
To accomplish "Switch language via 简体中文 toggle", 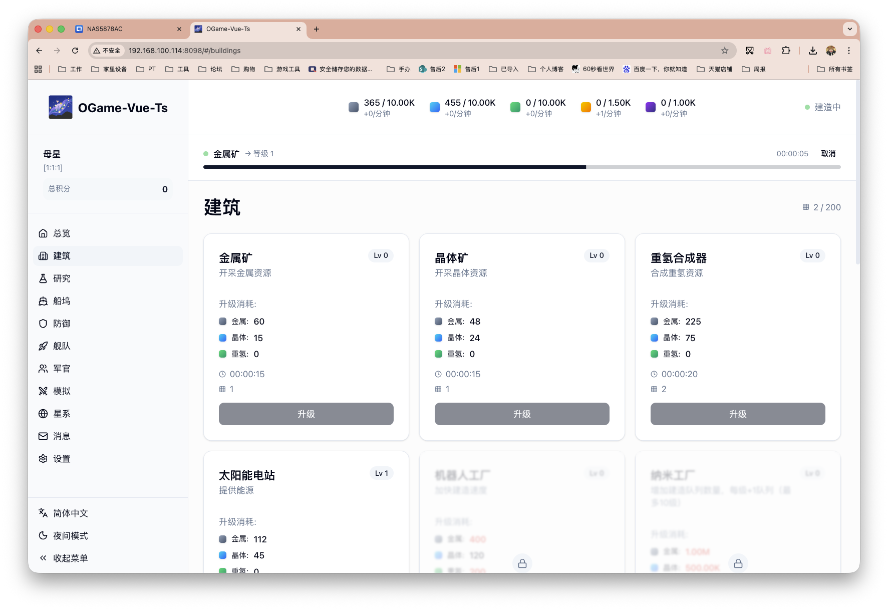I will 70,513.
